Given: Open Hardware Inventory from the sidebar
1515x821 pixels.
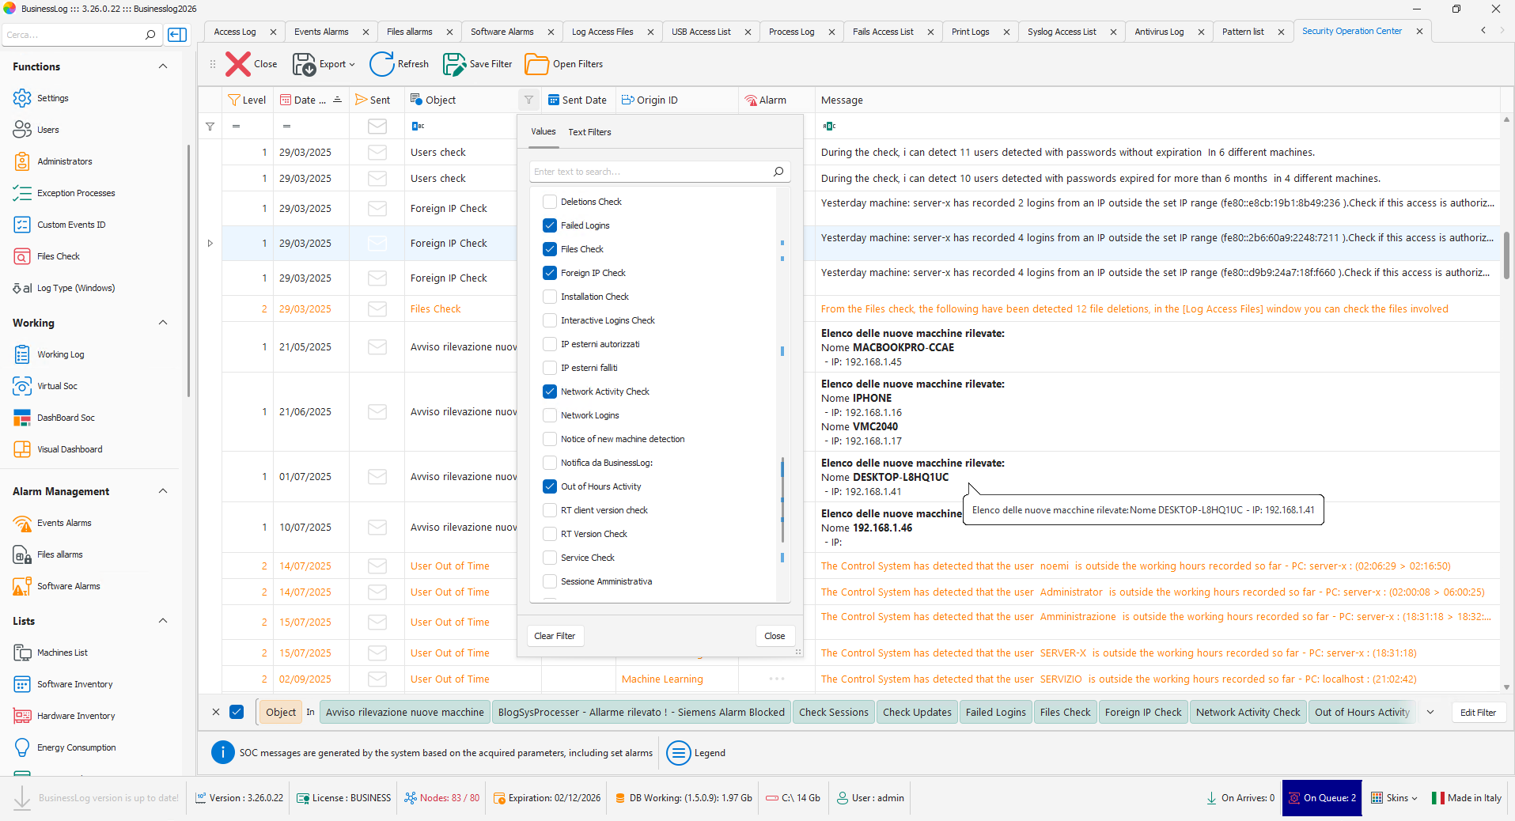Looking at the screenshot, I should click(76, 716).
